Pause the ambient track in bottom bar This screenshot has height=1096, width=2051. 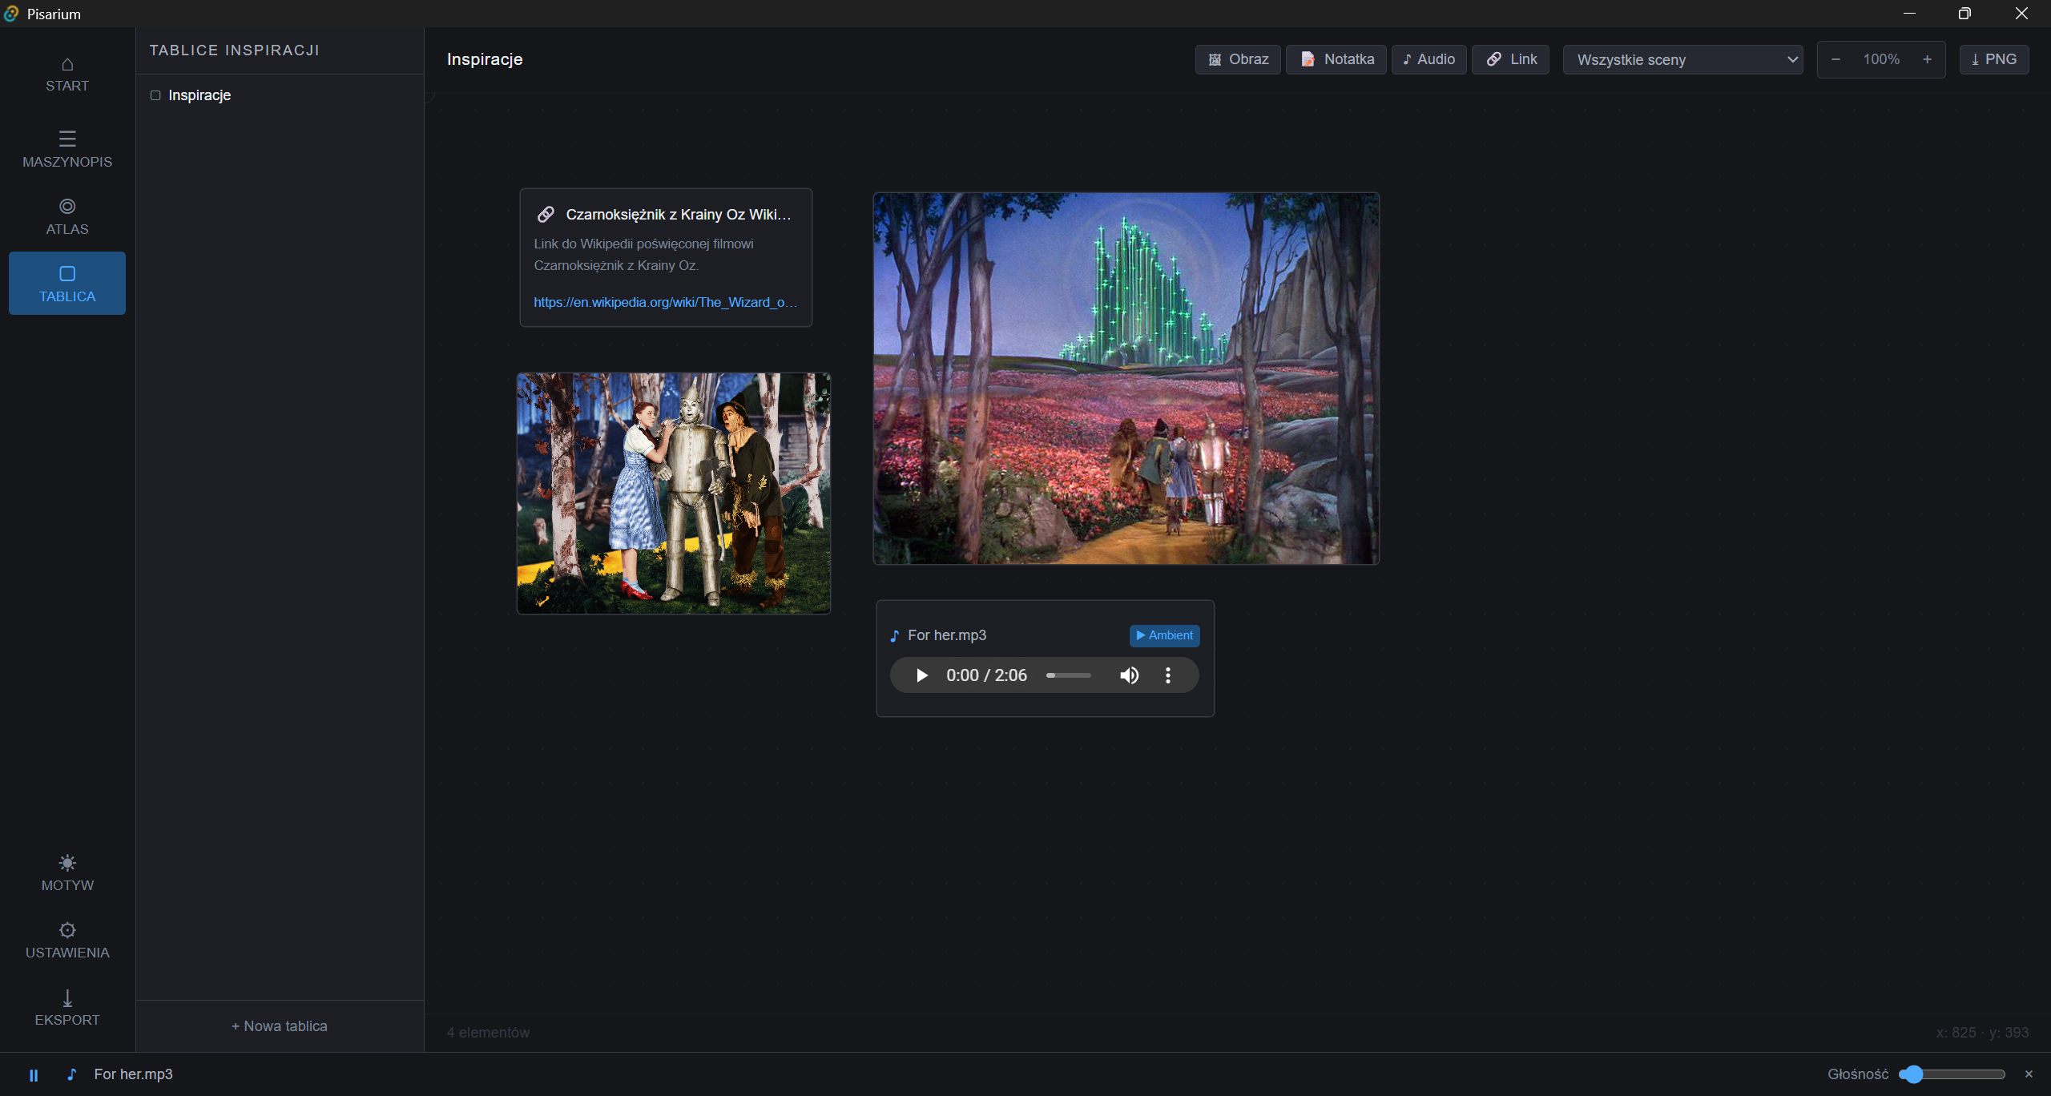coord(34,1075)
